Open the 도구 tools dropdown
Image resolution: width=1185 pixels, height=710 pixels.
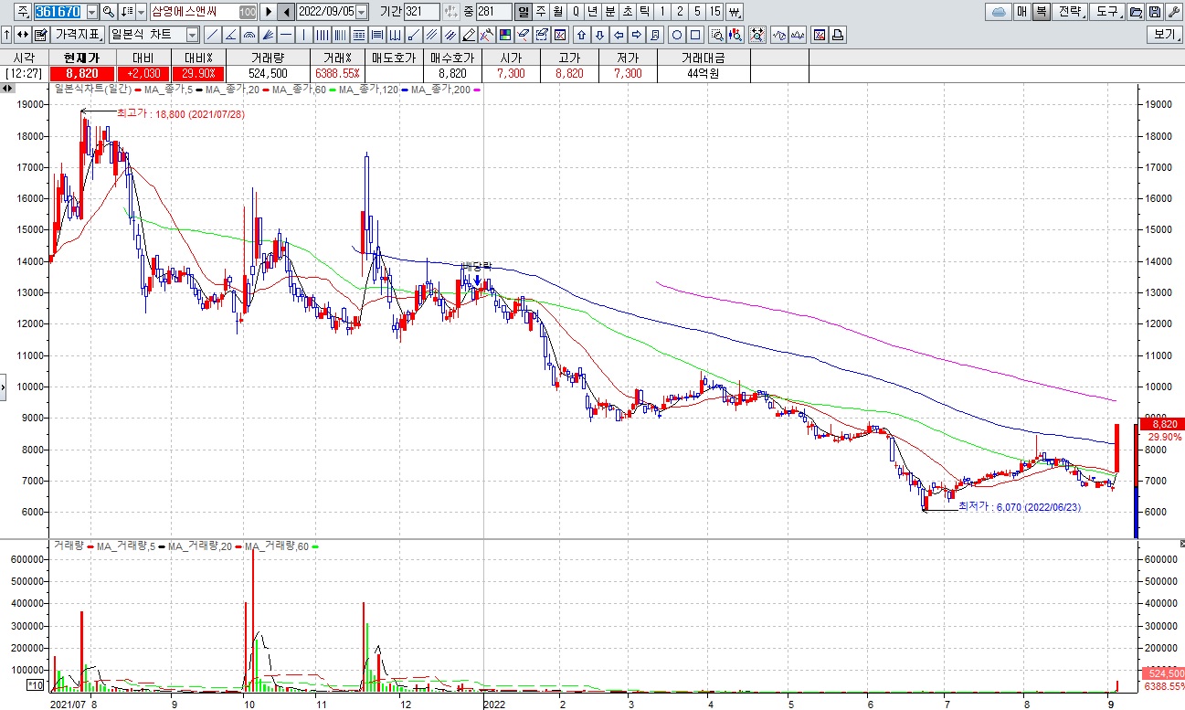pos(1107,12)
